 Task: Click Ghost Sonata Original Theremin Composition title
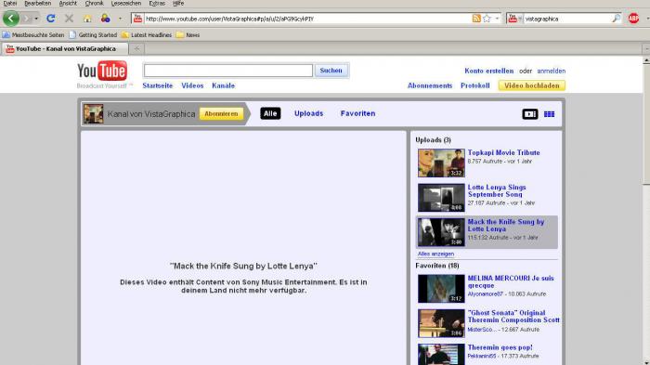(x=513, y=317)
